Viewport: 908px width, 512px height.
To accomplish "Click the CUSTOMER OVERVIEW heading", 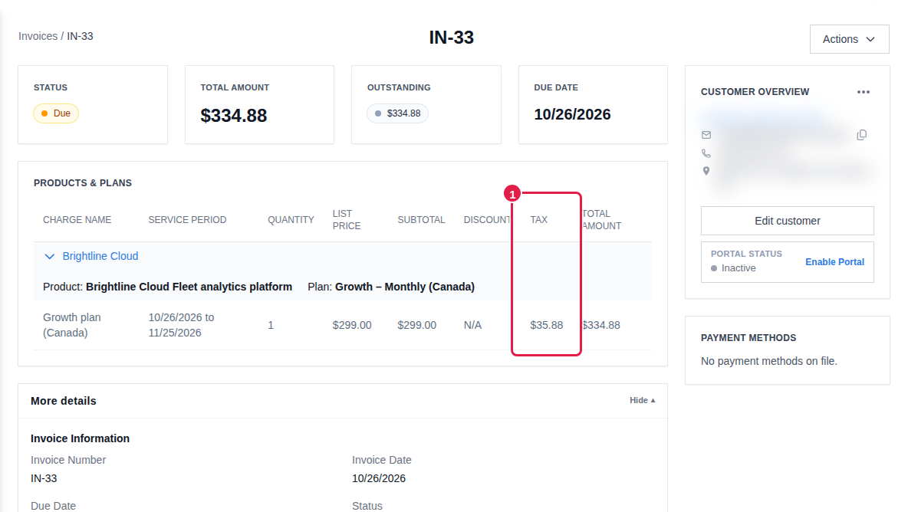I will coord(755,92).
